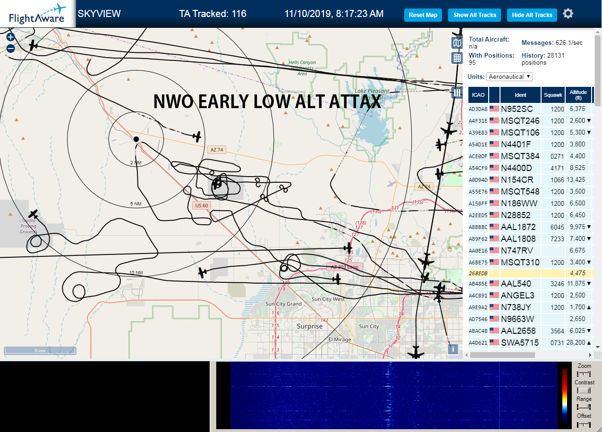Select aircraft icon north of AZ 74 label
The height and width of the screenshot is (432, 602).
click(x=197, y=136)
